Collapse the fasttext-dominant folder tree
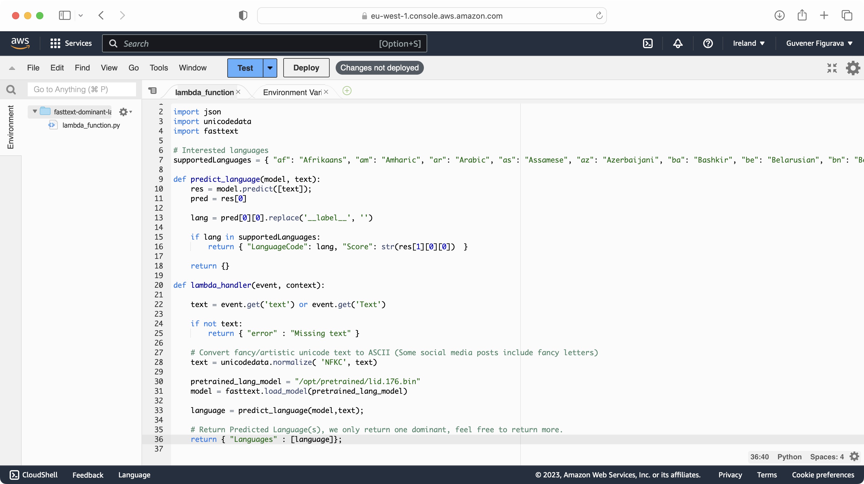The image size is (864, 484). click(35, 111)
